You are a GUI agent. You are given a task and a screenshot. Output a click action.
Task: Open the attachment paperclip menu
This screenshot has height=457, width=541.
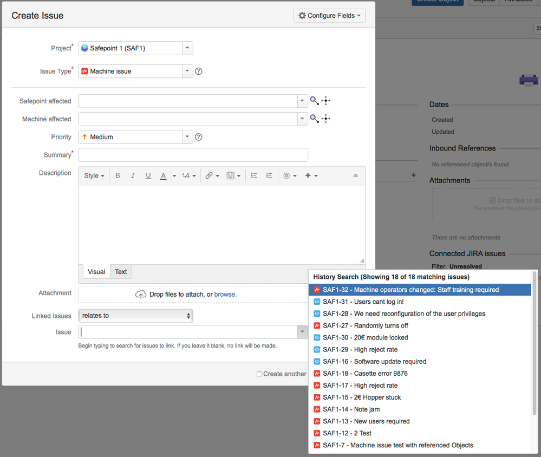point(233,175)
